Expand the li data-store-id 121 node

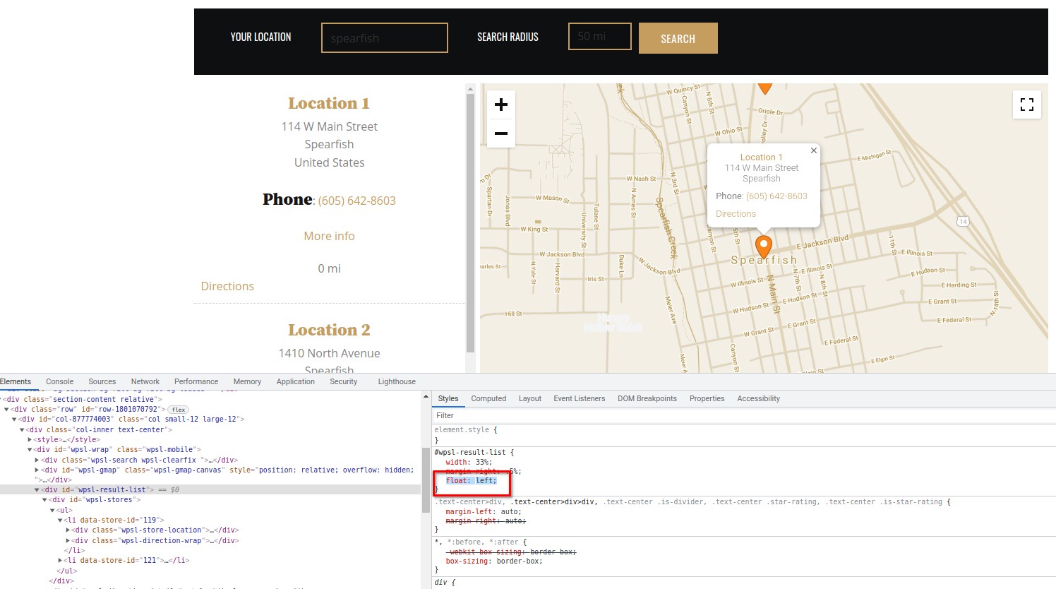click(x=61, y=560)
